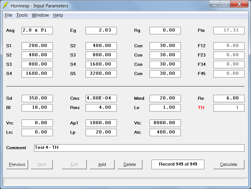Click the Vrc field
This screenshot has height=189, width=251.
[37, 123]
